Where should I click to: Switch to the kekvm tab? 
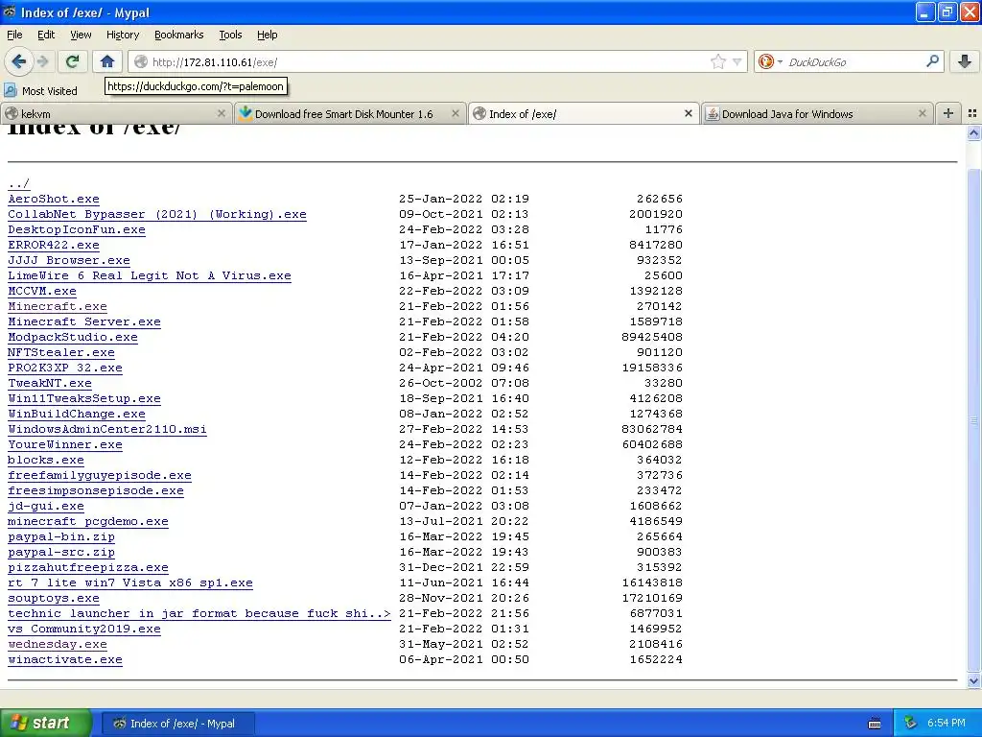coord(116,113)
